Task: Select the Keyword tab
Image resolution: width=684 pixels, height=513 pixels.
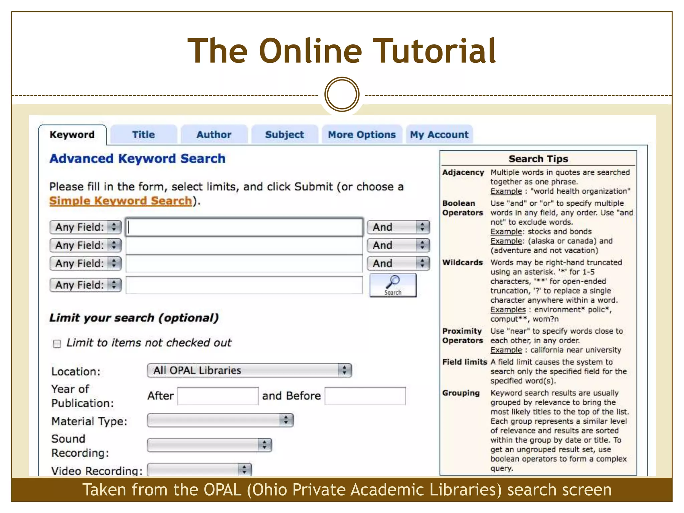Action: point(72,135)
